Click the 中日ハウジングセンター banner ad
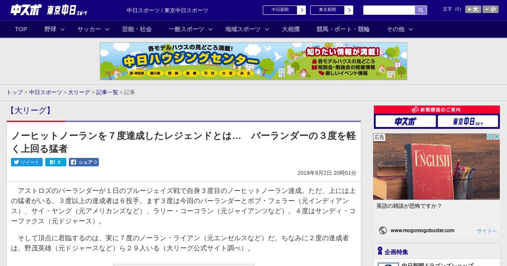The width and height of the screenshot is (507, 266). point(253,61)
